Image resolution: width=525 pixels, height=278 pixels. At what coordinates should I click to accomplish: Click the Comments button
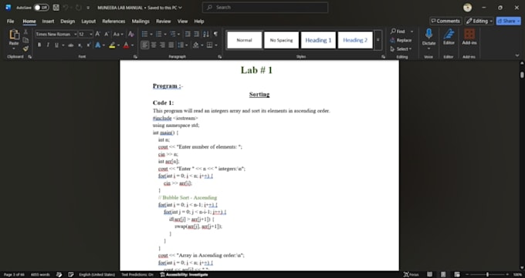point(445,21)
